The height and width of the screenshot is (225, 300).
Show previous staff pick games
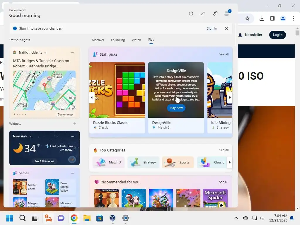[x=92, y=97]
